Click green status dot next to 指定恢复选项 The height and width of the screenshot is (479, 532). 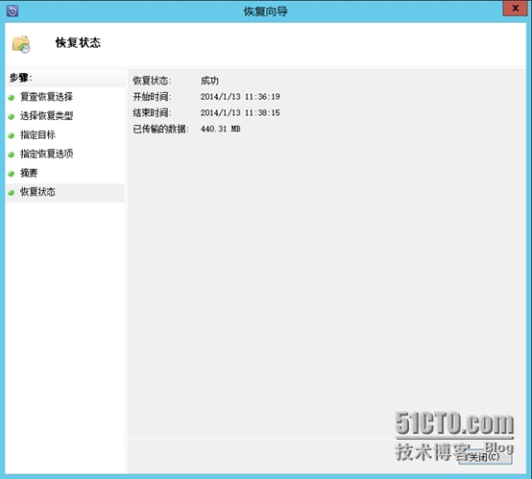tap(12, 155)
